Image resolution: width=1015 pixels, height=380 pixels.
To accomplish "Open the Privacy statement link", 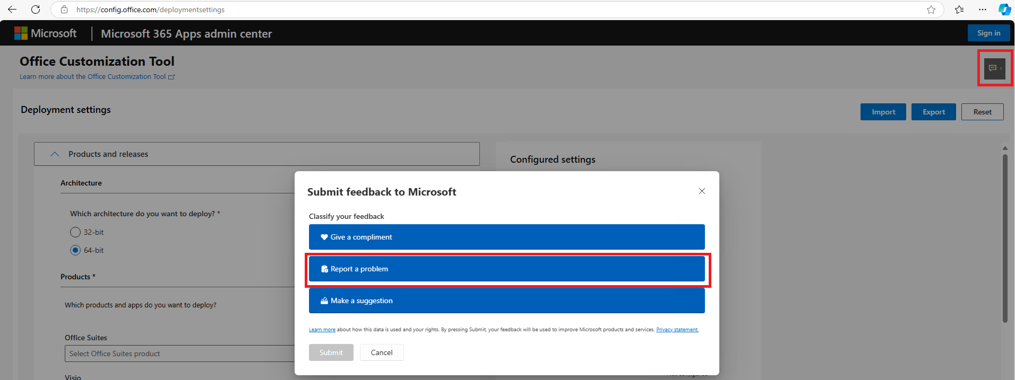I will [677, 330].
